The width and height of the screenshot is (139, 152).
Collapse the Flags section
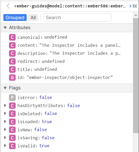5,88
